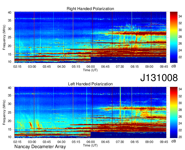Click the 08:15 tick on upper time axis
Image resolution: width=185 pixels, height=150 pixels.
click(135, 67)
